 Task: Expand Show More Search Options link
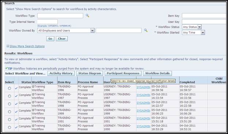click(27, 46)
